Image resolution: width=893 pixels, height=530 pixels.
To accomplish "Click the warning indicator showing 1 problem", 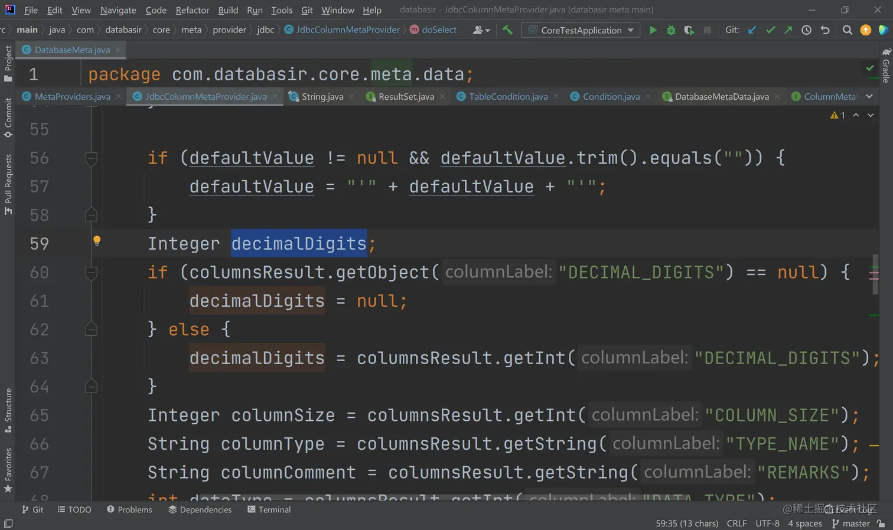I will pos(837,115).
